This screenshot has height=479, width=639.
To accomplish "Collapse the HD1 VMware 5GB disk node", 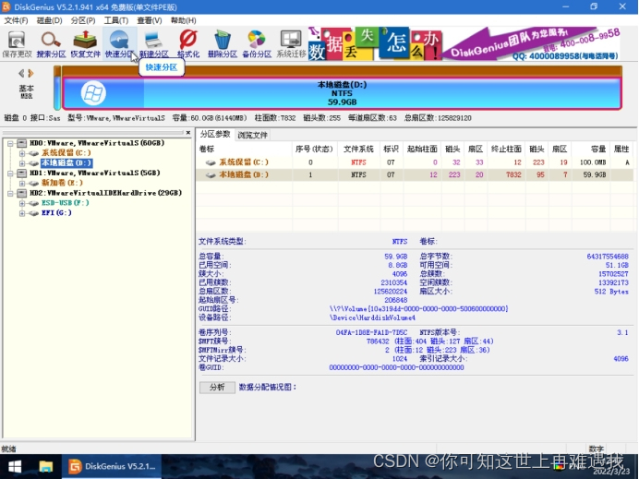I will pyautogui.click(x=11, y=174).
